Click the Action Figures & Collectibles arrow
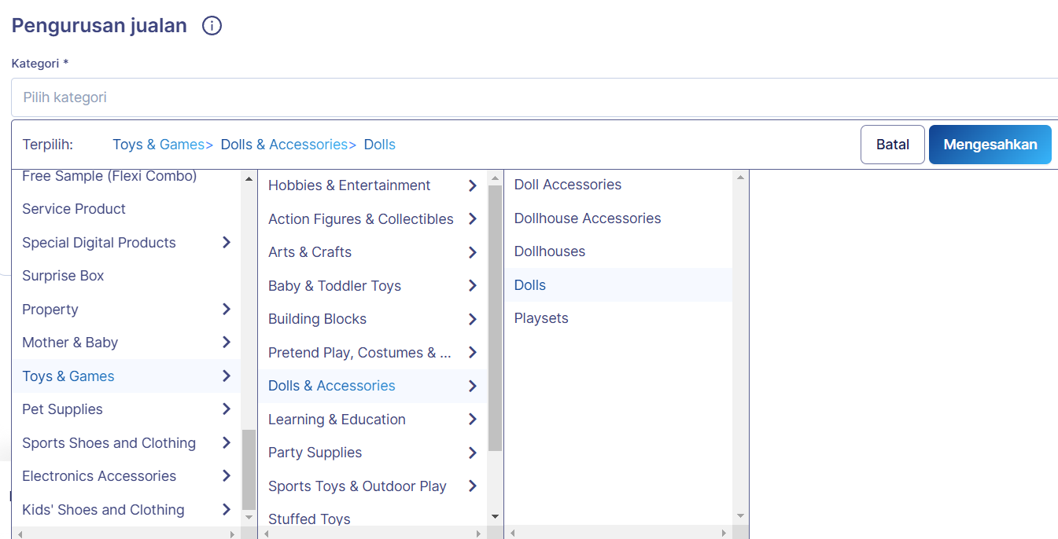Viewport: 1058px width, 539px height. coord(473,218)
